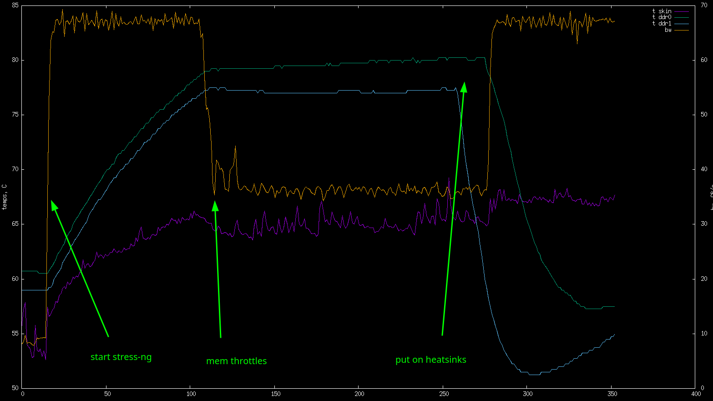Click the "temps, C" left axis title
The image size is (713, 401).
[5, 197]
